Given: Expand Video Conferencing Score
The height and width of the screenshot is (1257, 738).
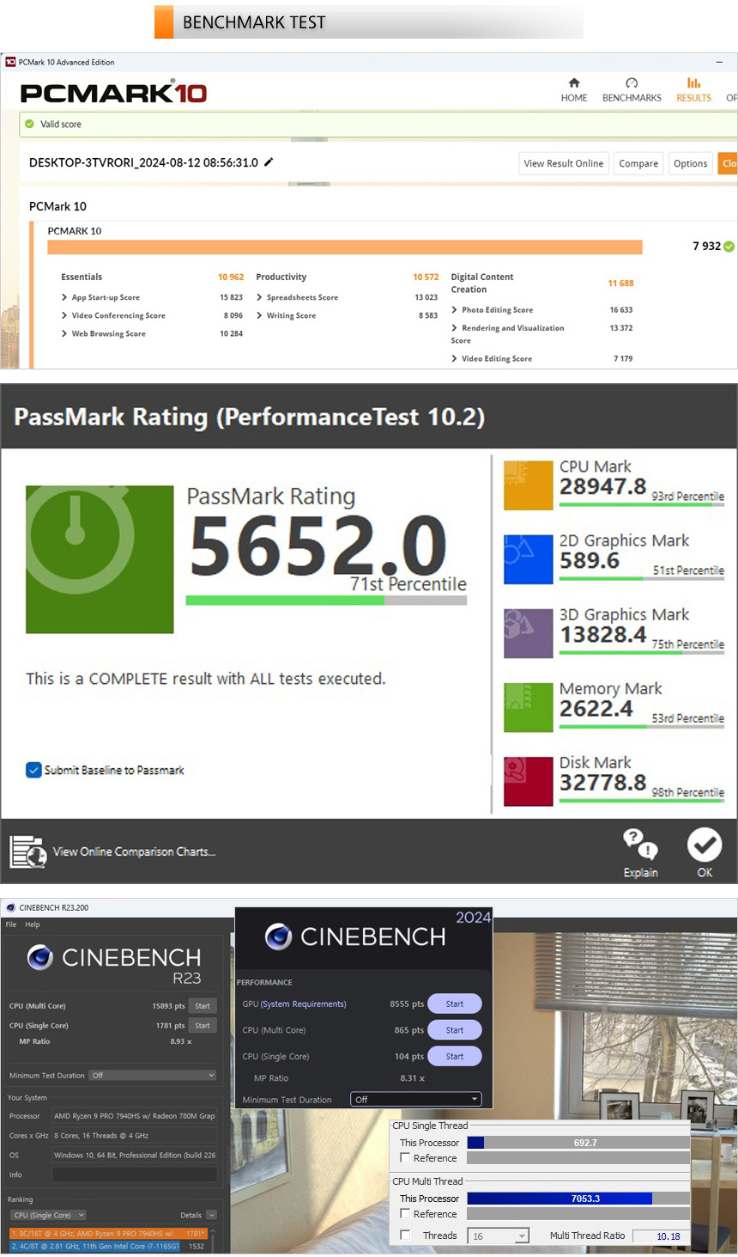Looking at the screenshot, I should click(x=64, y=315).
